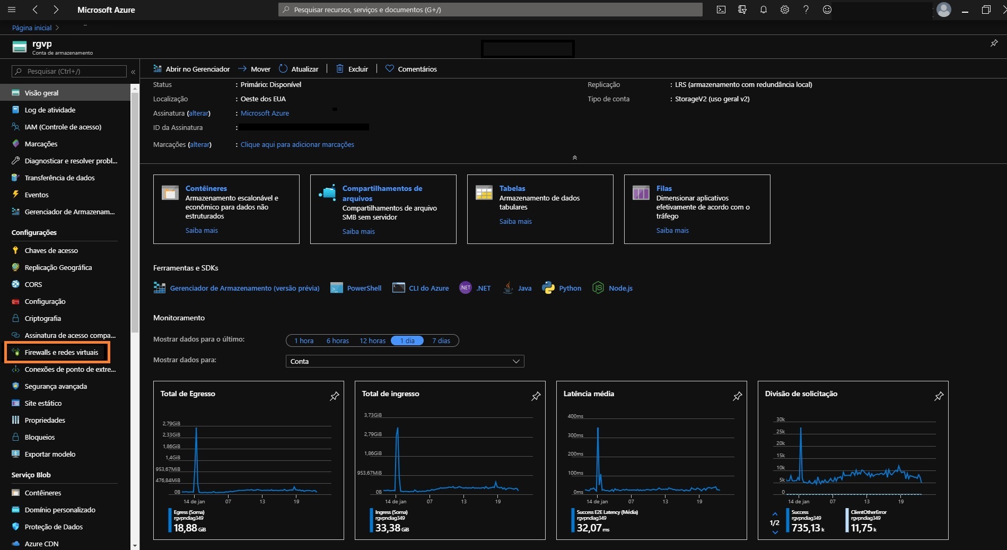Screen dimensions: 1007x550
Task: Click the Compartilhamentos de arquivos tile icon
Action: tap(327, 192)
